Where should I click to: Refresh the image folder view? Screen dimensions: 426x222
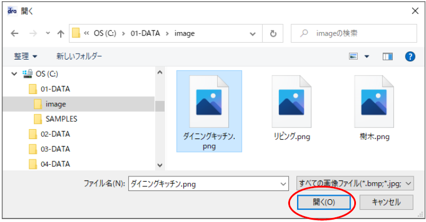tap(273, 33)
